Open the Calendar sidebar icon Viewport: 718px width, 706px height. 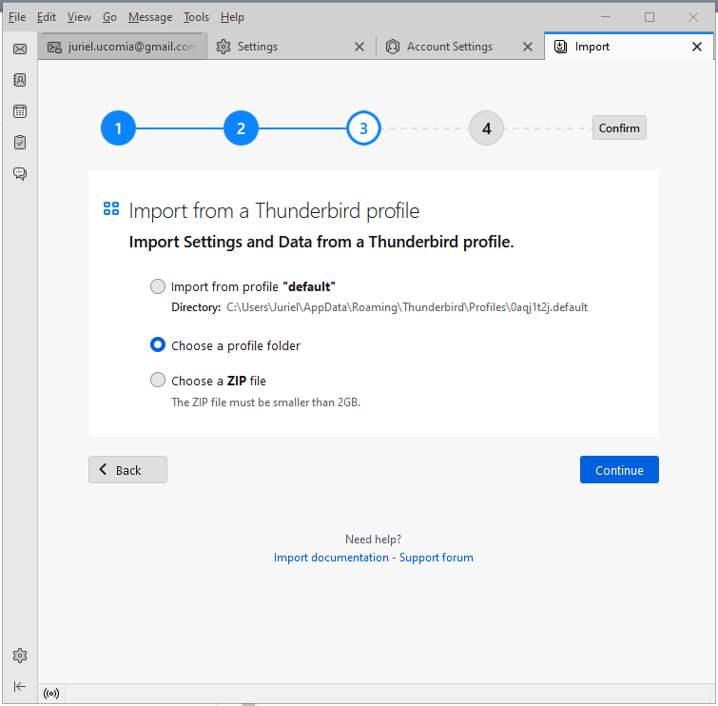click(20, 111)
